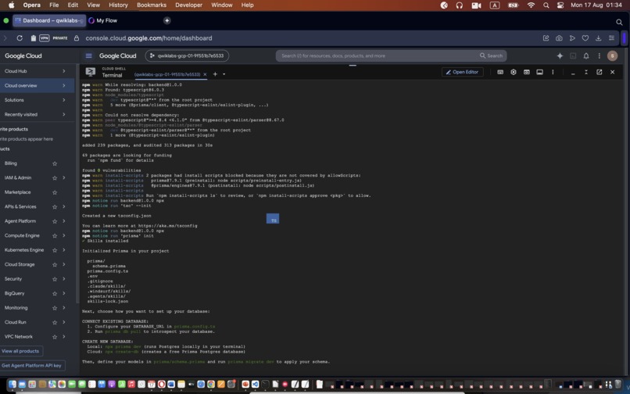Open the terminal tab dropdown arrow
Viewport: 630px width, 394px height.
click(224, 74)
